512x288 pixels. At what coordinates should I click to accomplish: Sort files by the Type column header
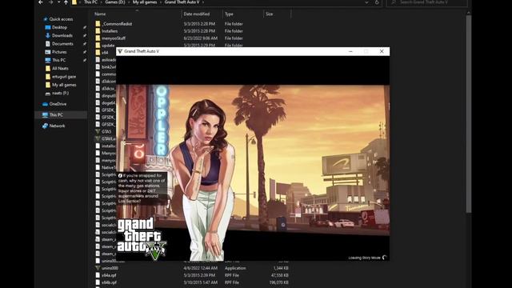coord(229,14)
